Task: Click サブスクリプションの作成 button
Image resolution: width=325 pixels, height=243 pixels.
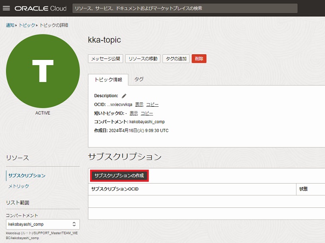Action: (120, 176)
